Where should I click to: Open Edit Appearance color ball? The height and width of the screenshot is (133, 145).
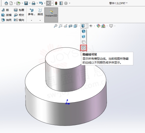98,26
